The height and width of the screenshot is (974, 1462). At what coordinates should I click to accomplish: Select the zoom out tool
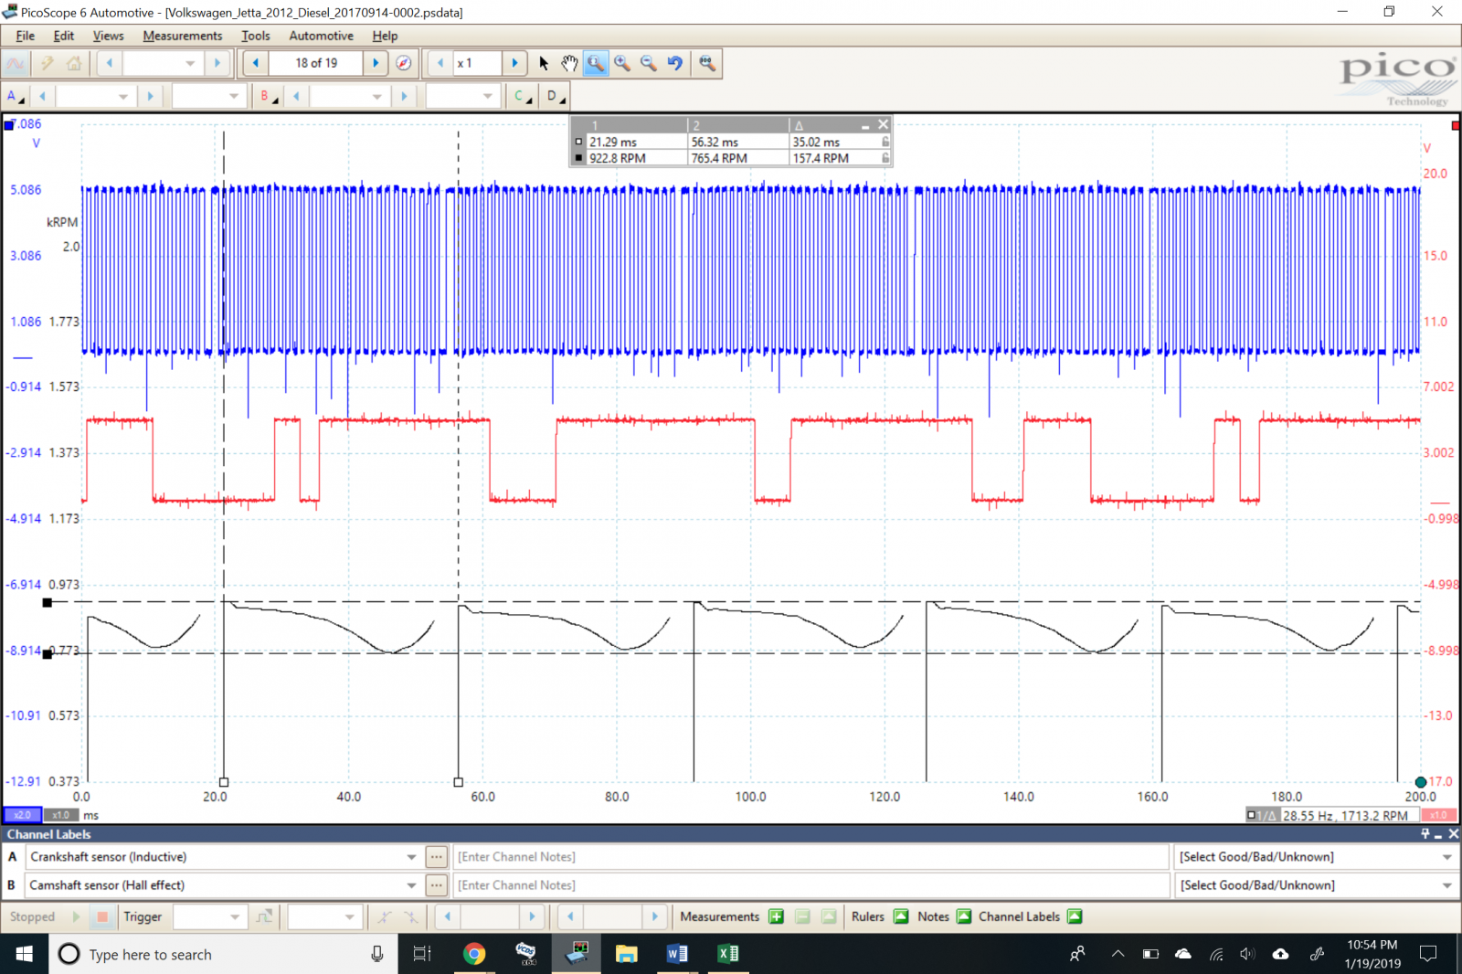click(649, 63)
